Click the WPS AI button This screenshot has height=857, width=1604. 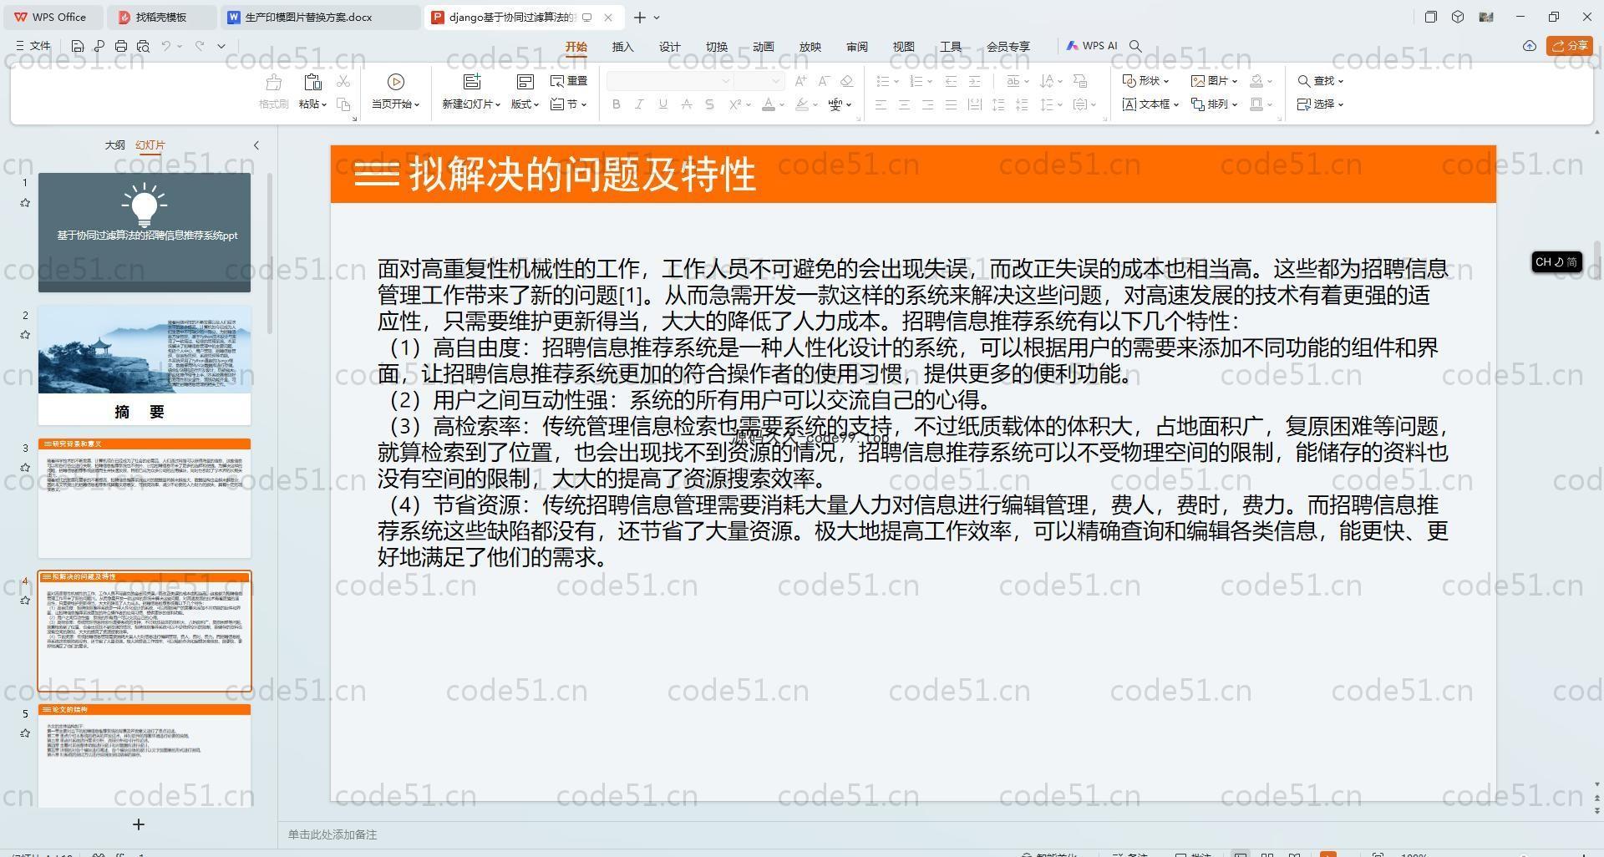click(x=1092, y=46)
